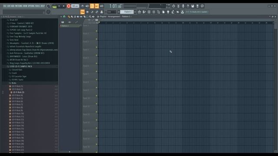Toggle wait-for-input recording icon
This screenshot has height=156, width=278.
87,6
